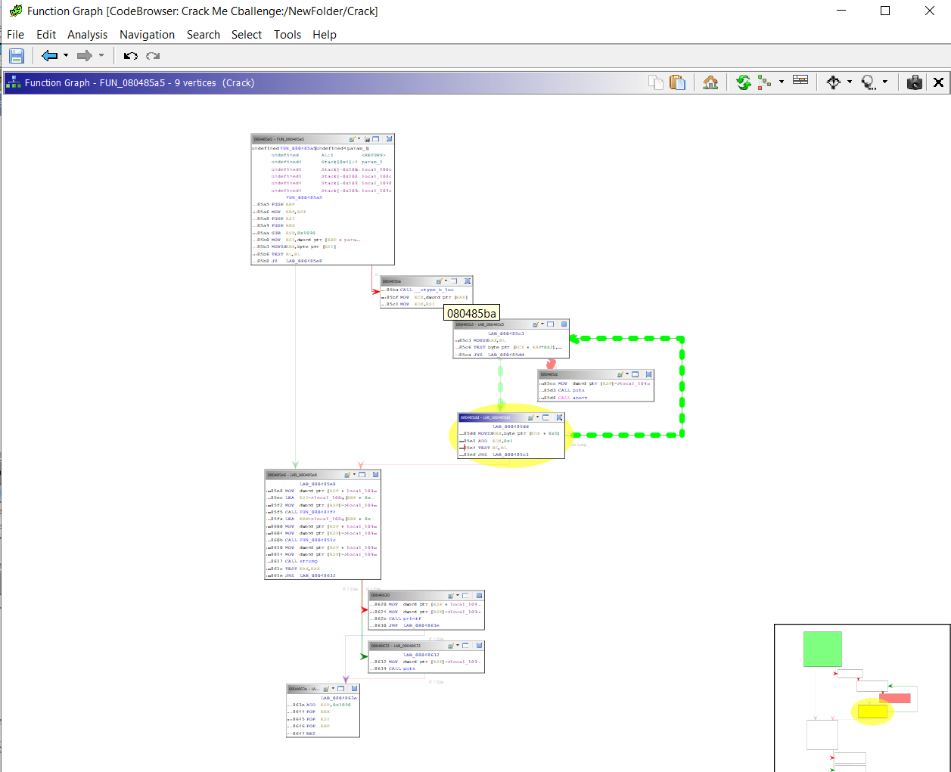
Task: Click the home icon to go to function entry
Action: (x=710, y=83)
